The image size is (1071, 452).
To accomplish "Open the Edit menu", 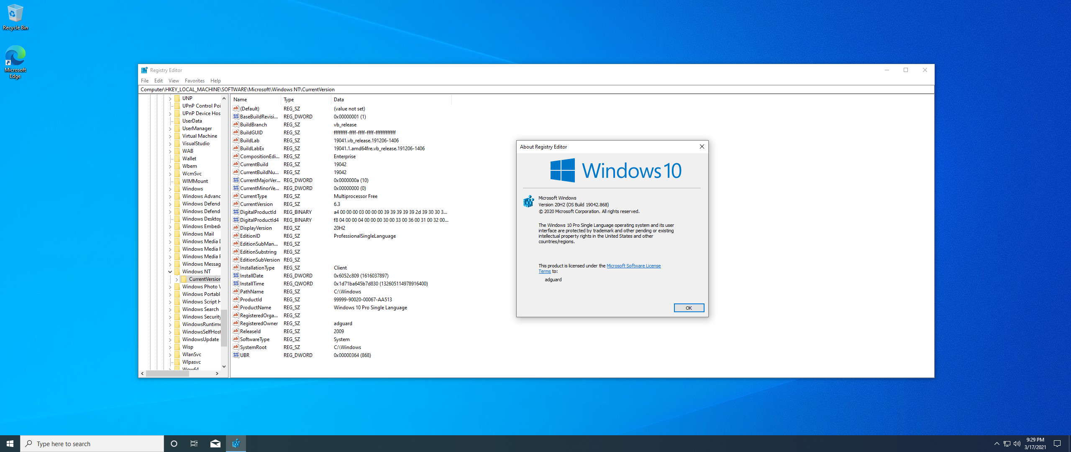I will pyautogui.click(x=159, y=81).
